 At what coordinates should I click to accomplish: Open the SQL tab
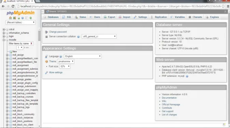click(67, 17)
